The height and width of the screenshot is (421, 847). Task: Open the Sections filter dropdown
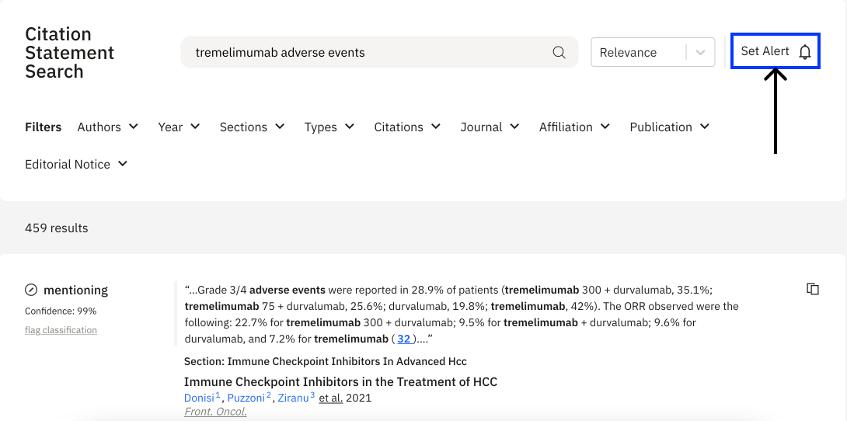[x=252, y=127]
